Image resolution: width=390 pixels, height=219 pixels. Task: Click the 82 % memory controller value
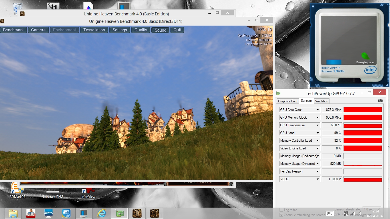(332, 141)
